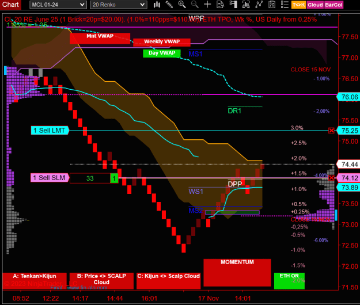
Task: Toggle the BarCol button
Action: (x=334, y=5)
